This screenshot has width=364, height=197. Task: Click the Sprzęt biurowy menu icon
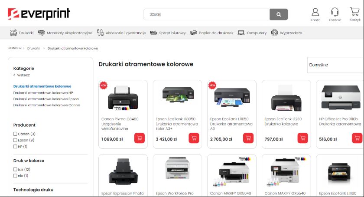tap(153, 33)
